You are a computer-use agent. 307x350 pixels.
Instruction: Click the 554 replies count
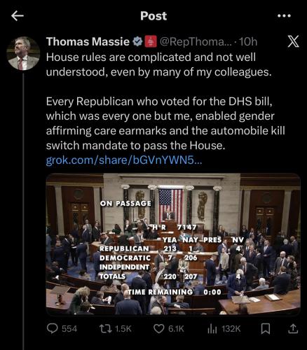tap(69, 329)
